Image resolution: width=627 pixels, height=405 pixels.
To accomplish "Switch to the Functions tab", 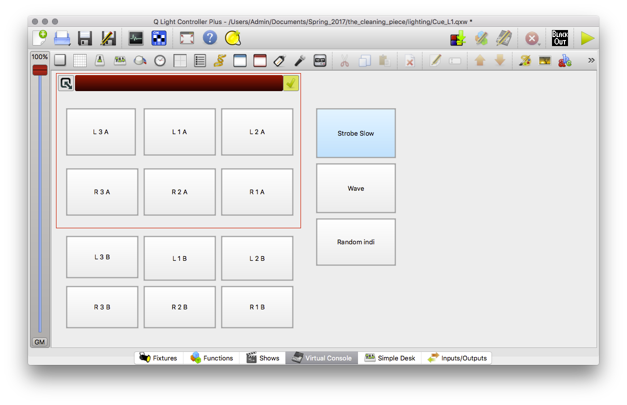I will (211, 358).
